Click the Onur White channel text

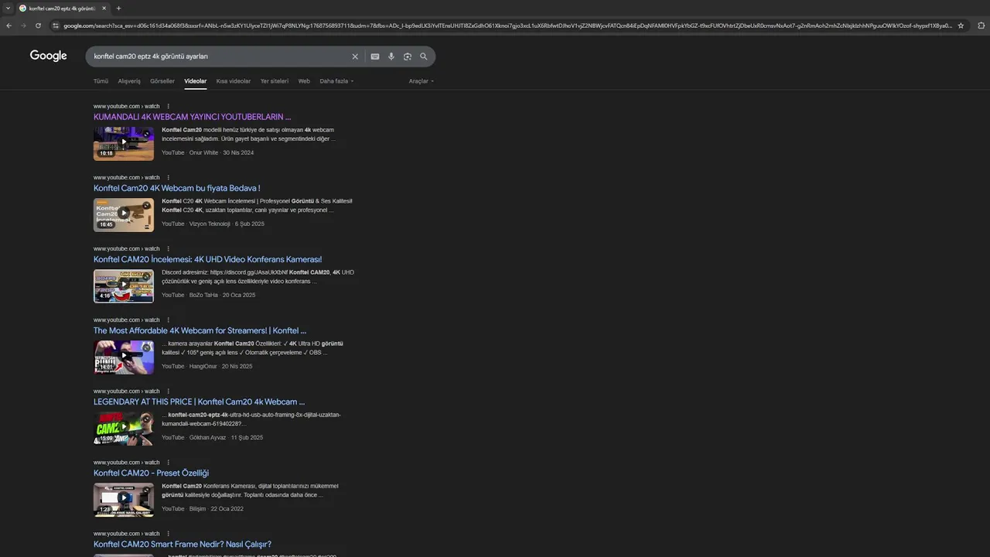[203, 152]
